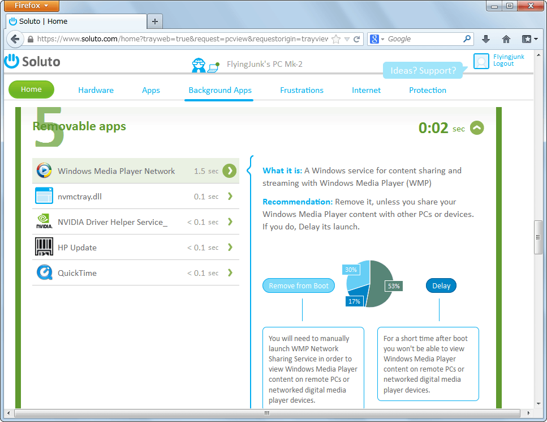The width and height of the screenshot is (547, 422).
Task: Switch to the Soluto | Home browser tab
Action: tap(77, 22)
